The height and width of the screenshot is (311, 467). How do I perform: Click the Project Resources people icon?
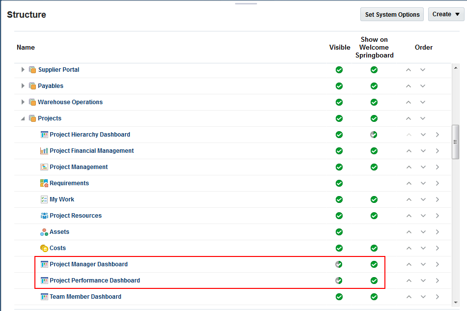coord(44,216)
